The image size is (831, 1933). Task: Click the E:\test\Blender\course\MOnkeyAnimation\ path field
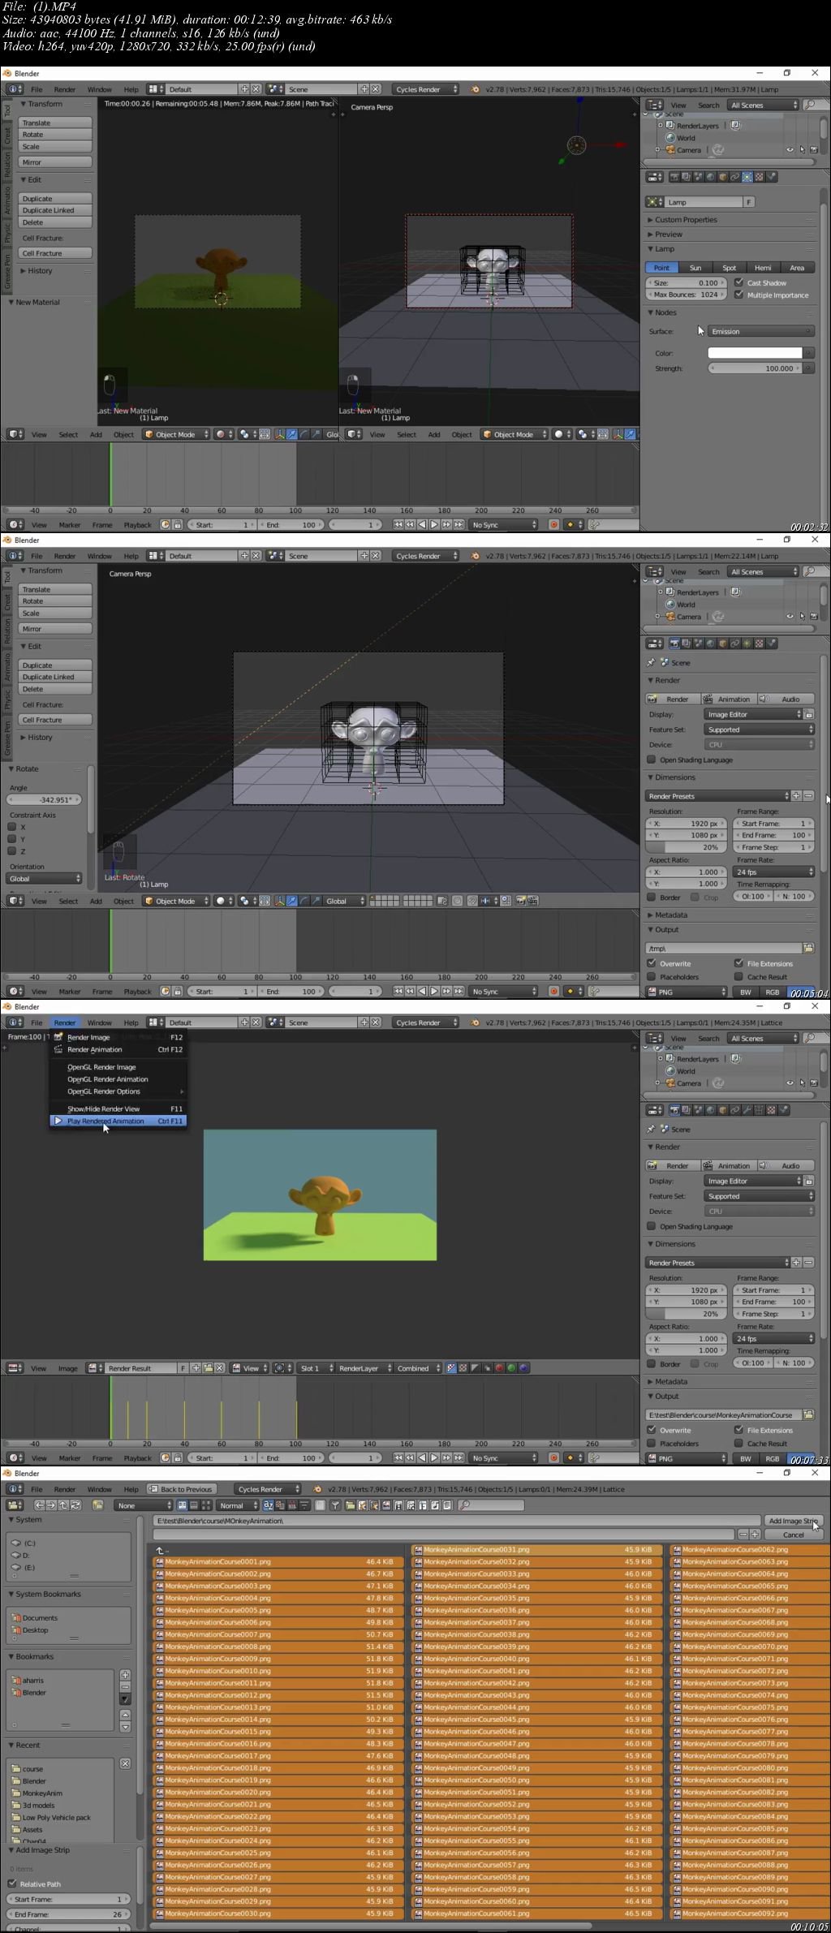click(457, 1521)
